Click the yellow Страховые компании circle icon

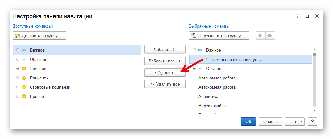point(24,87)
